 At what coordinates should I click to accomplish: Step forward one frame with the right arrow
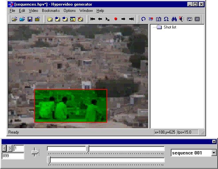[x=123, y=19]
